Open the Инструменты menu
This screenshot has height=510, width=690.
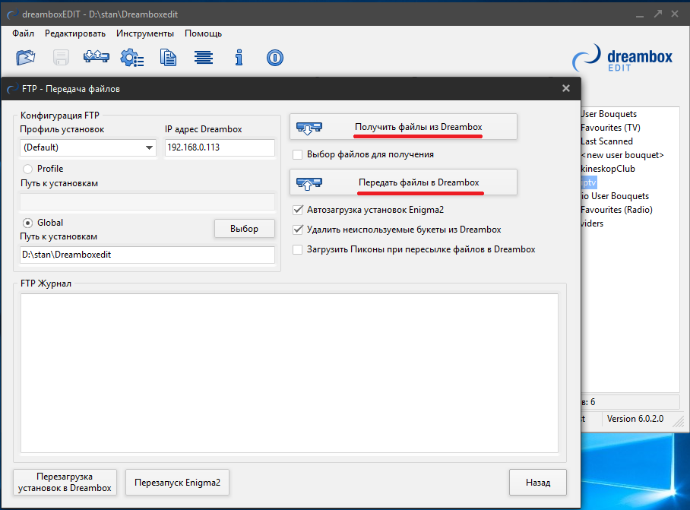pos(145,33)
